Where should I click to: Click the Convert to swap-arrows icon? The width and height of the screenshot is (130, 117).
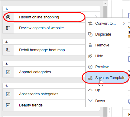[x=90, y=24]
